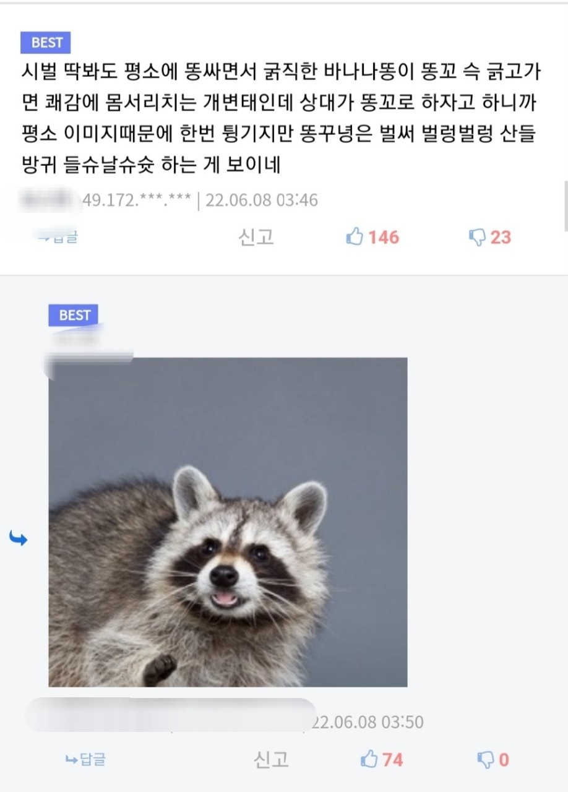
Task: Open the raccoon image
Action: click(228, 522)
